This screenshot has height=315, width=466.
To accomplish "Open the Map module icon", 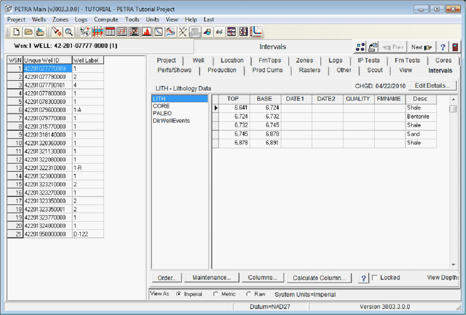I will [85, 32].
